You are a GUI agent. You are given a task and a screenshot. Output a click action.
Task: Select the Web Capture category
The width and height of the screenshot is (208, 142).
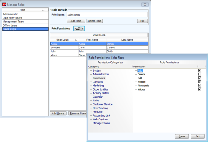100,119
